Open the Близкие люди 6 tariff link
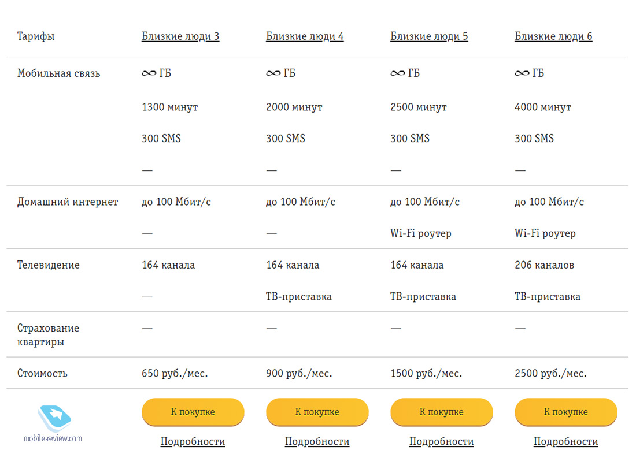The image size is (636, 458). (553, 36)
